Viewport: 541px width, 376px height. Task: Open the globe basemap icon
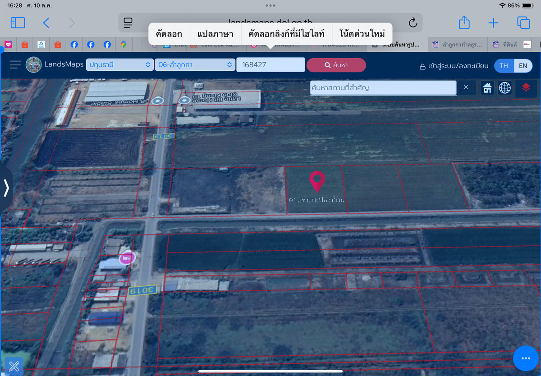coord(504,87)
